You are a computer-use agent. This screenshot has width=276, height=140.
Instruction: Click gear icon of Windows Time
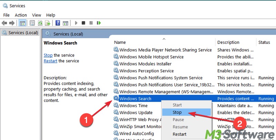pos(116,105)
